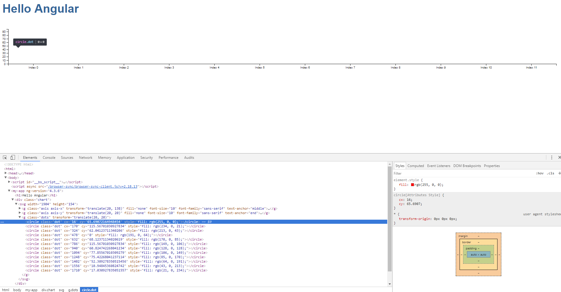Click the scroll-up arrow of the Elements panel
Image resolution: width=561 pixels, height=292 pixels.
point(390,164)
